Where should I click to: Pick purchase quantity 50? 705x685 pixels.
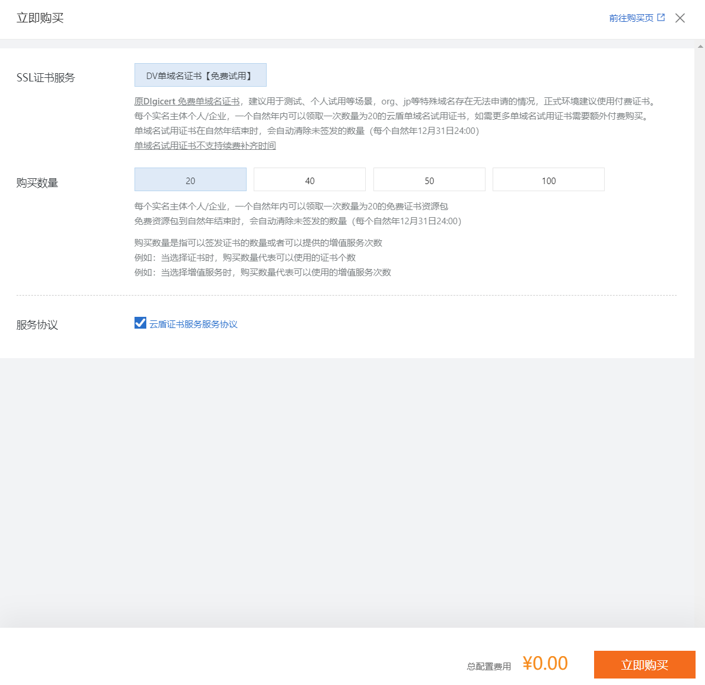[x=429, y=180]
